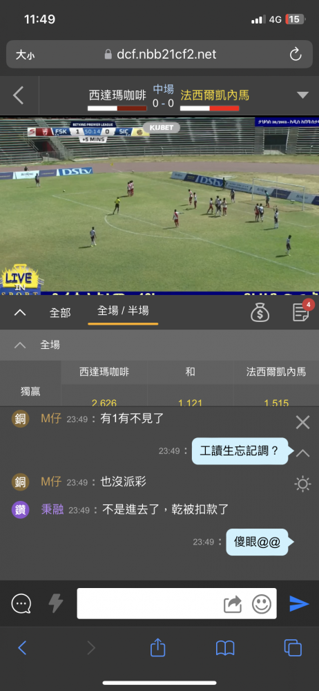Send the chat message with the blue arrow
Screen dimensions: 319x691
(299, 603)
